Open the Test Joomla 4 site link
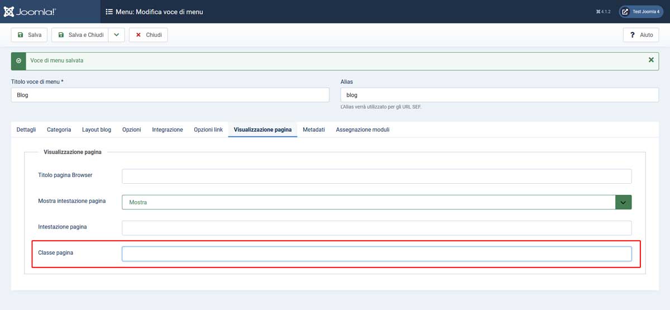 point(640,12)
